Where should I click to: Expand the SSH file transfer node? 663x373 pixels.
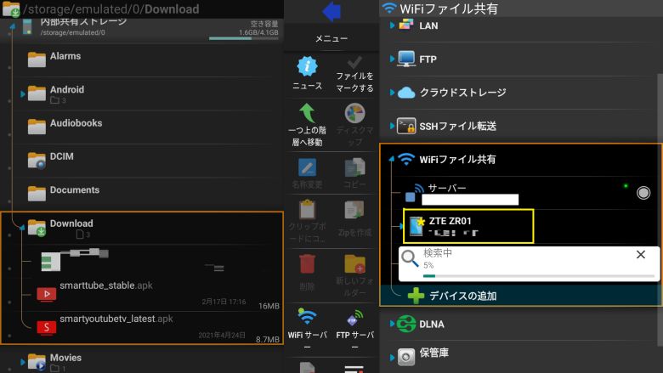pos(392,126)
